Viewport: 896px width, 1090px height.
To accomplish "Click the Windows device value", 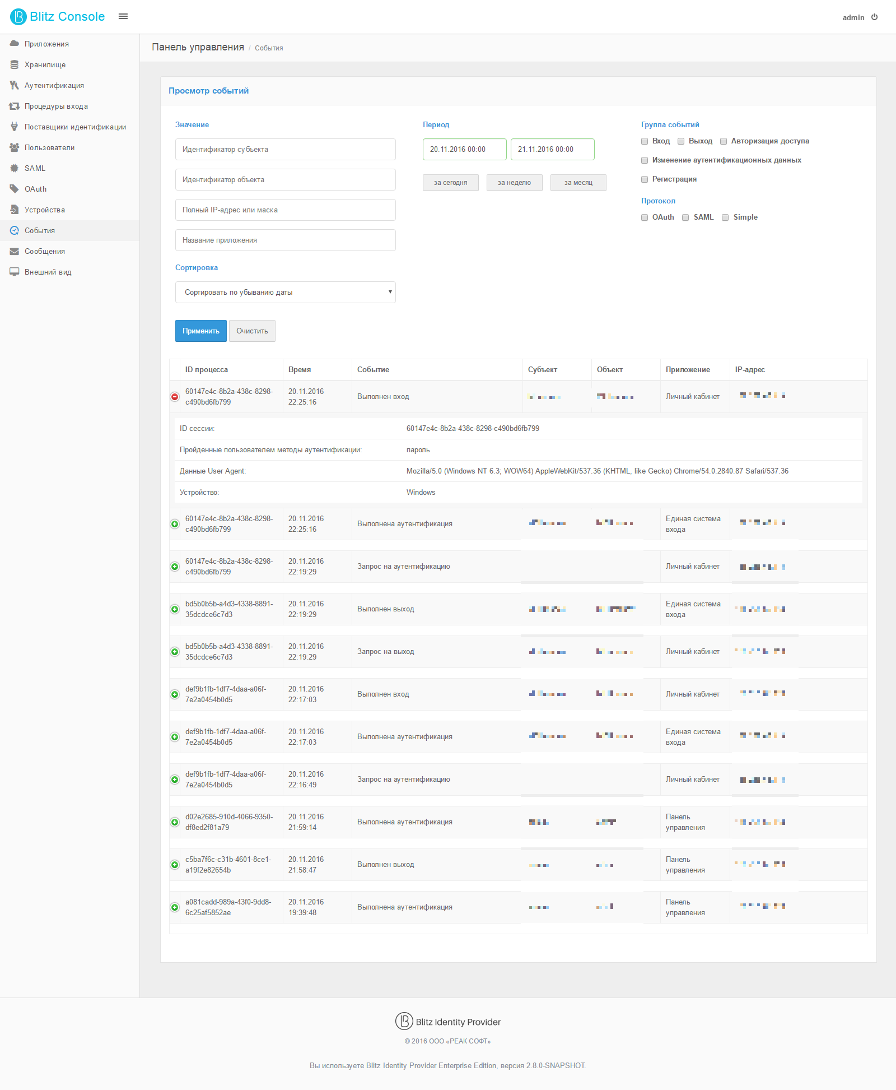I will pyautogui.click(x=421, y=493).
